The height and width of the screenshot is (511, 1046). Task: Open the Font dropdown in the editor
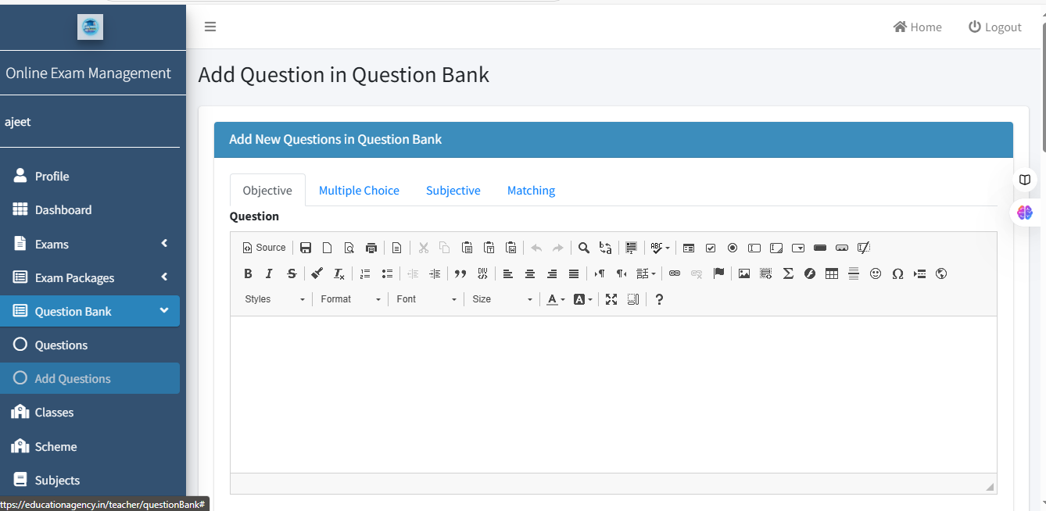tap(426, 299)
